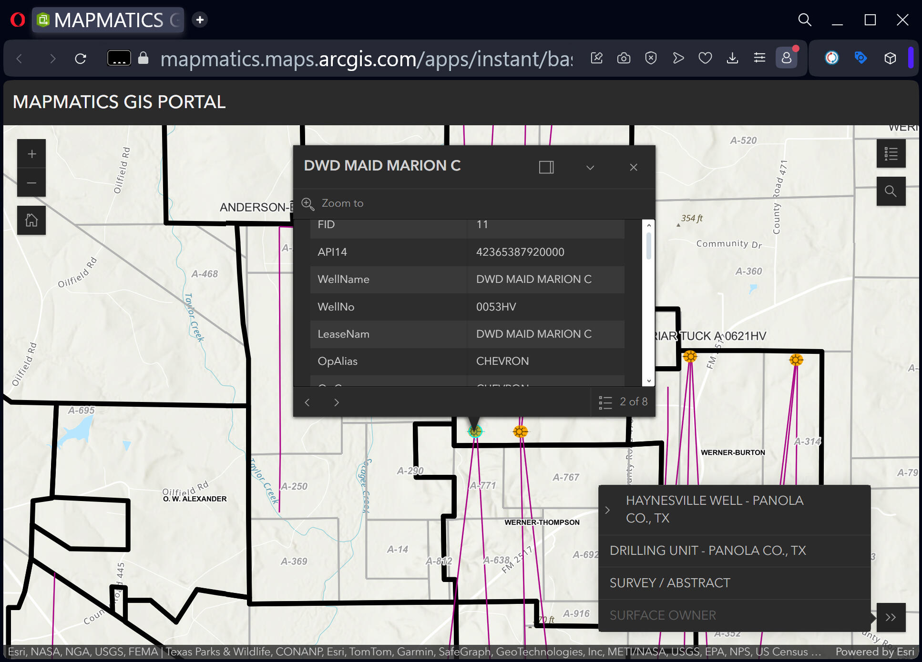Collapse the popup with the chevron
922x662 pixels.
[590, 168]
